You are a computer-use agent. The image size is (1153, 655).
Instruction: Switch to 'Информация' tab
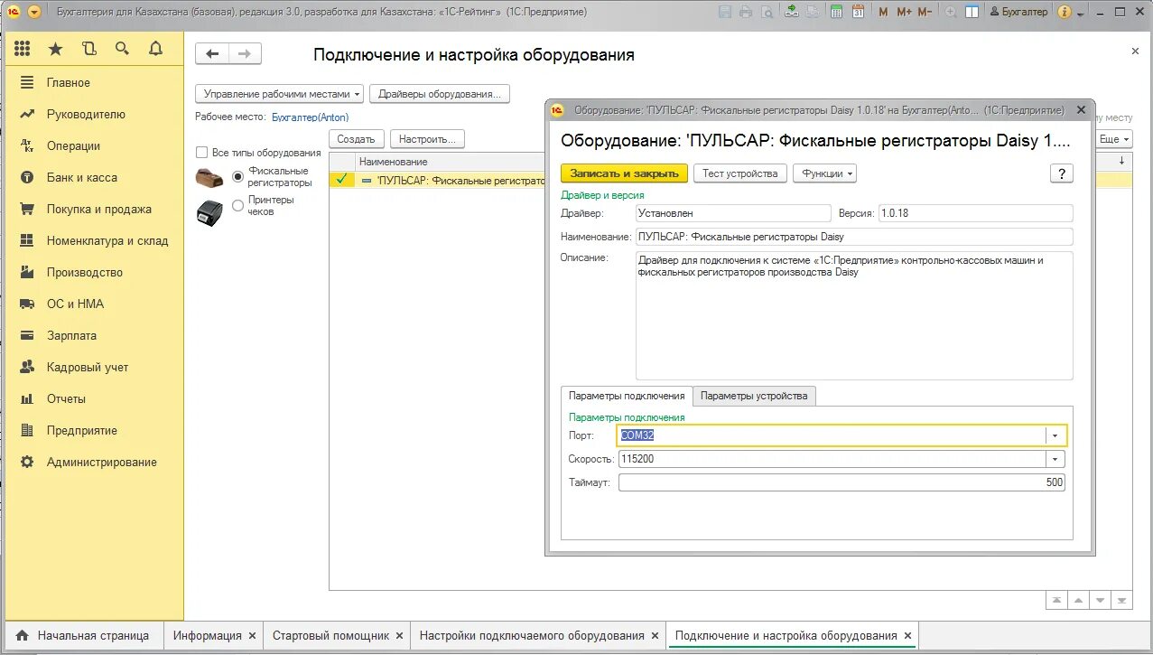[208, 635]
